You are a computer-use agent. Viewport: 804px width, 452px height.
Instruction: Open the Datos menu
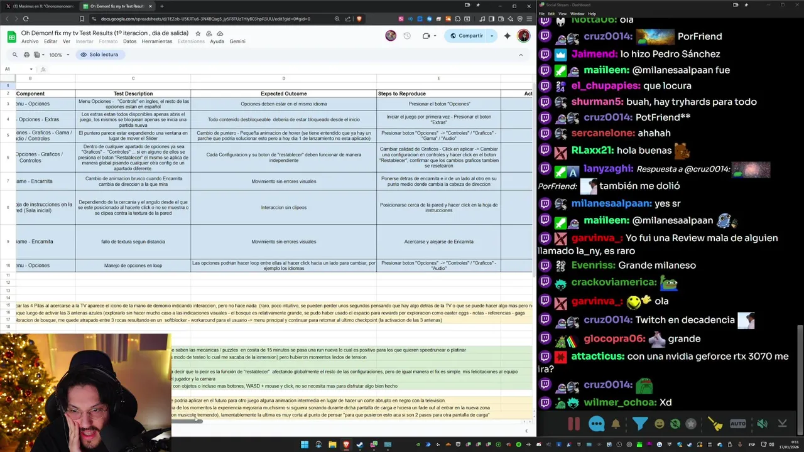(x=129, y=41)
